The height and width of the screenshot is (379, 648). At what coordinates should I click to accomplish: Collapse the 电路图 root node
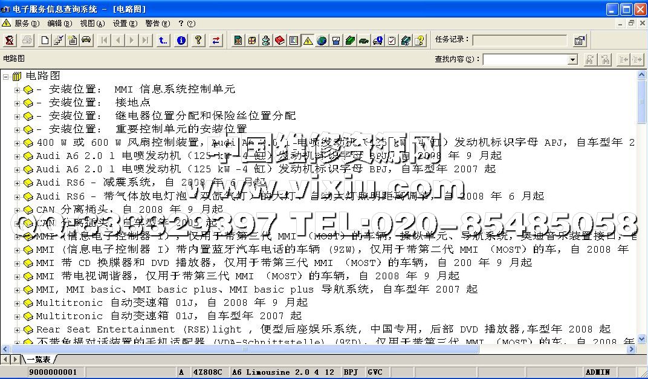(x=6, y=76)
